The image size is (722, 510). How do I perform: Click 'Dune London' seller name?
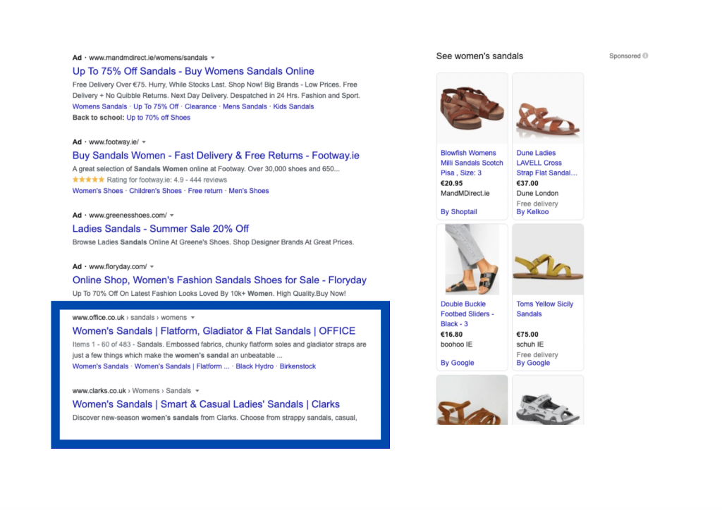(537, 194)
